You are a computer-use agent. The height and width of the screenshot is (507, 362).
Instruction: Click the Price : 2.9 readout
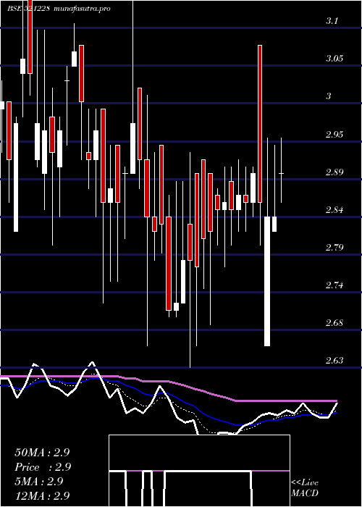(43, 467)
